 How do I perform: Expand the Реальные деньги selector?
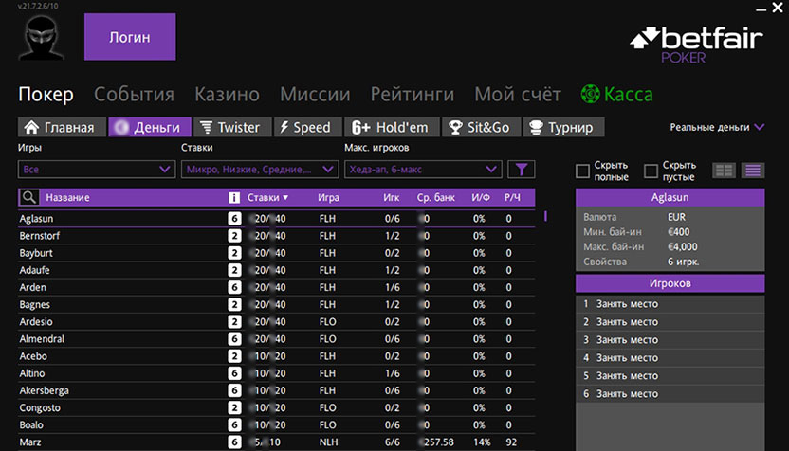click(x=716, y=127)
